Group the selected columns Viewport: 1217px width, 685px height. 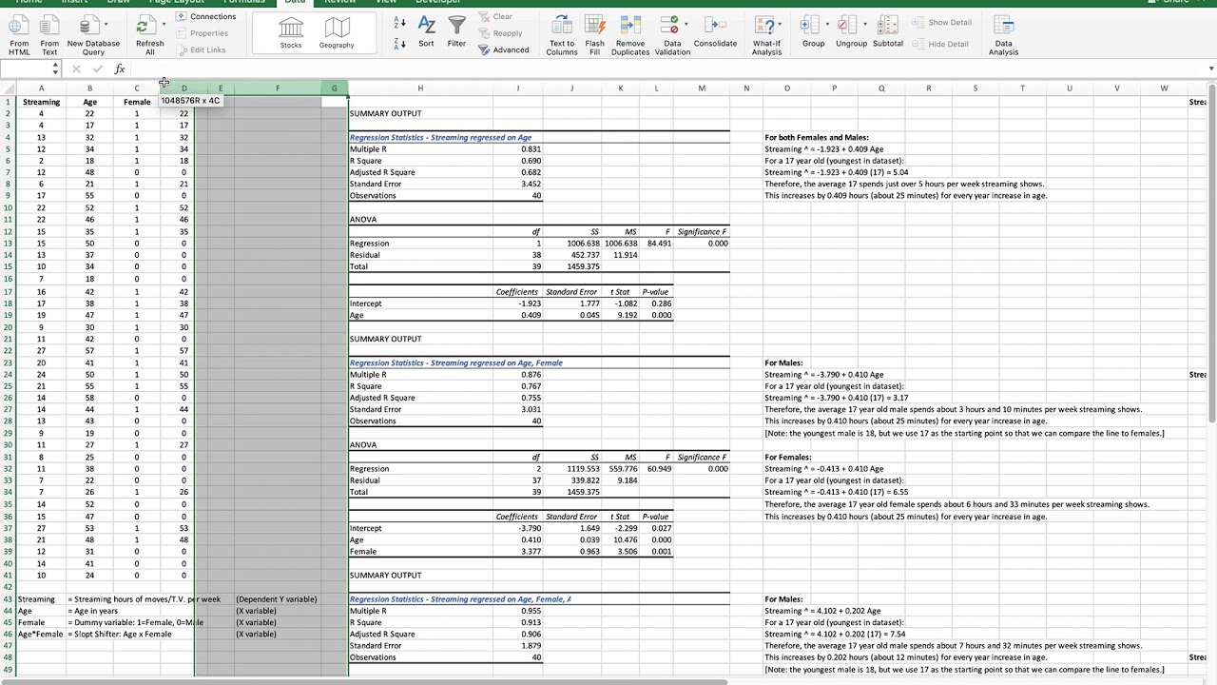click(x=811, y=32)
